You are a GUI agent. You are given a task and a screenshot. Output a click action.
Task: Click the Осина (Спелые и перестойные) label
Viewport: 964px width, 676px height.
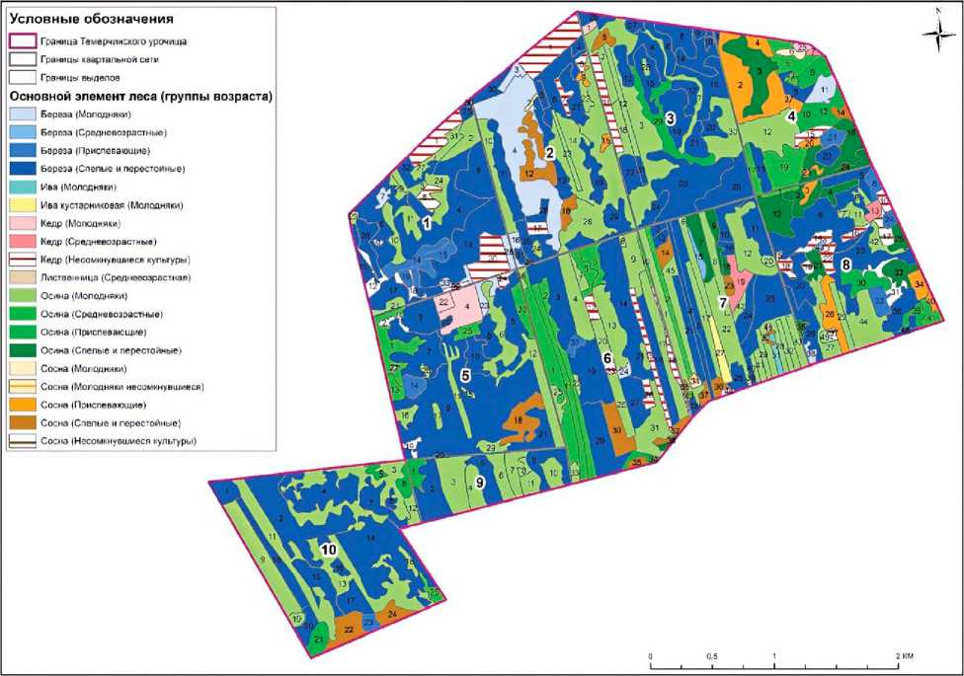(111, 350)
